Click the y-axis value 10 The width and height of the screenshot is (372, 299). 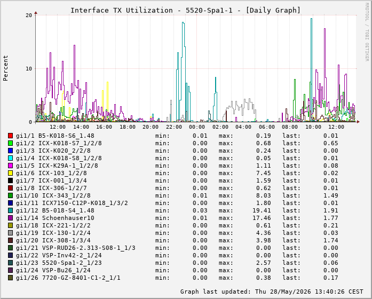(29, 69)
